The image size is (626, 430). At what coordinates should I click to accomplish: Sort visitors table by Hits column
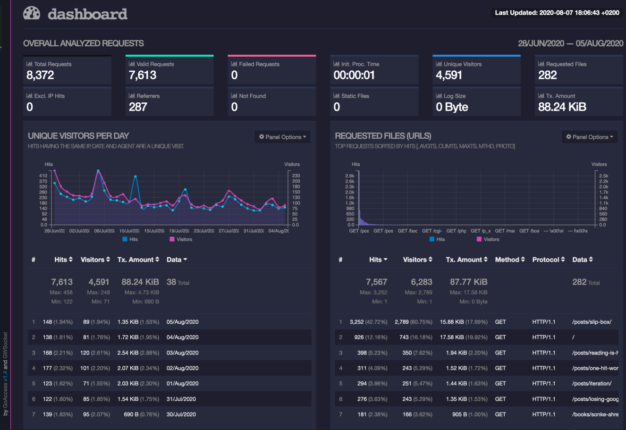(64, 260)
